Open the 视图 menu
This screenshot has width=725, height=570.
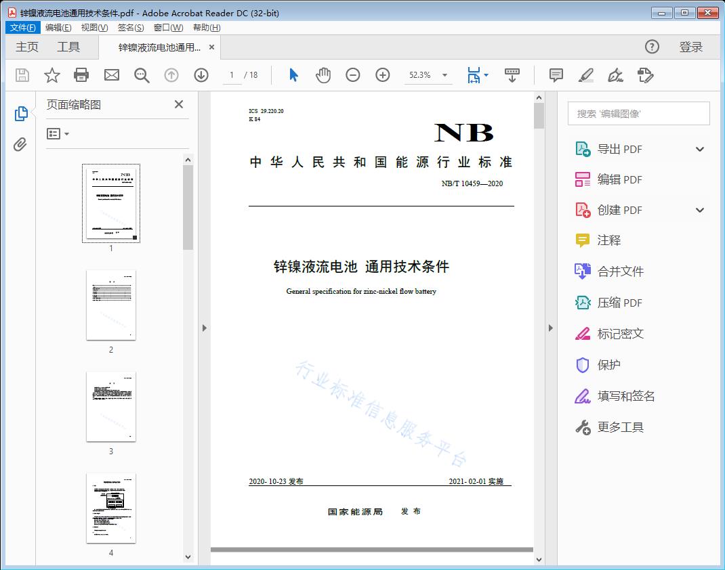pos(94,27)
